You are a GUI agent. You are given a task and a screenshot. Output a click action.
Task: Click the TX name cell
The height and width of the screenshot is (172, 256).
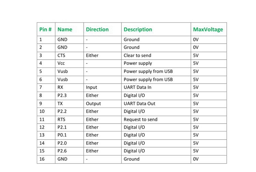pyautogui.click(x=60, y=103)
